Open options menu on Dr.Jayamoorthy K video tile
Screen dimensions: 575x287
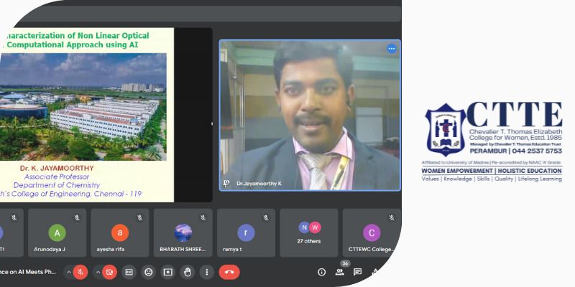click(x=392, y=49)
